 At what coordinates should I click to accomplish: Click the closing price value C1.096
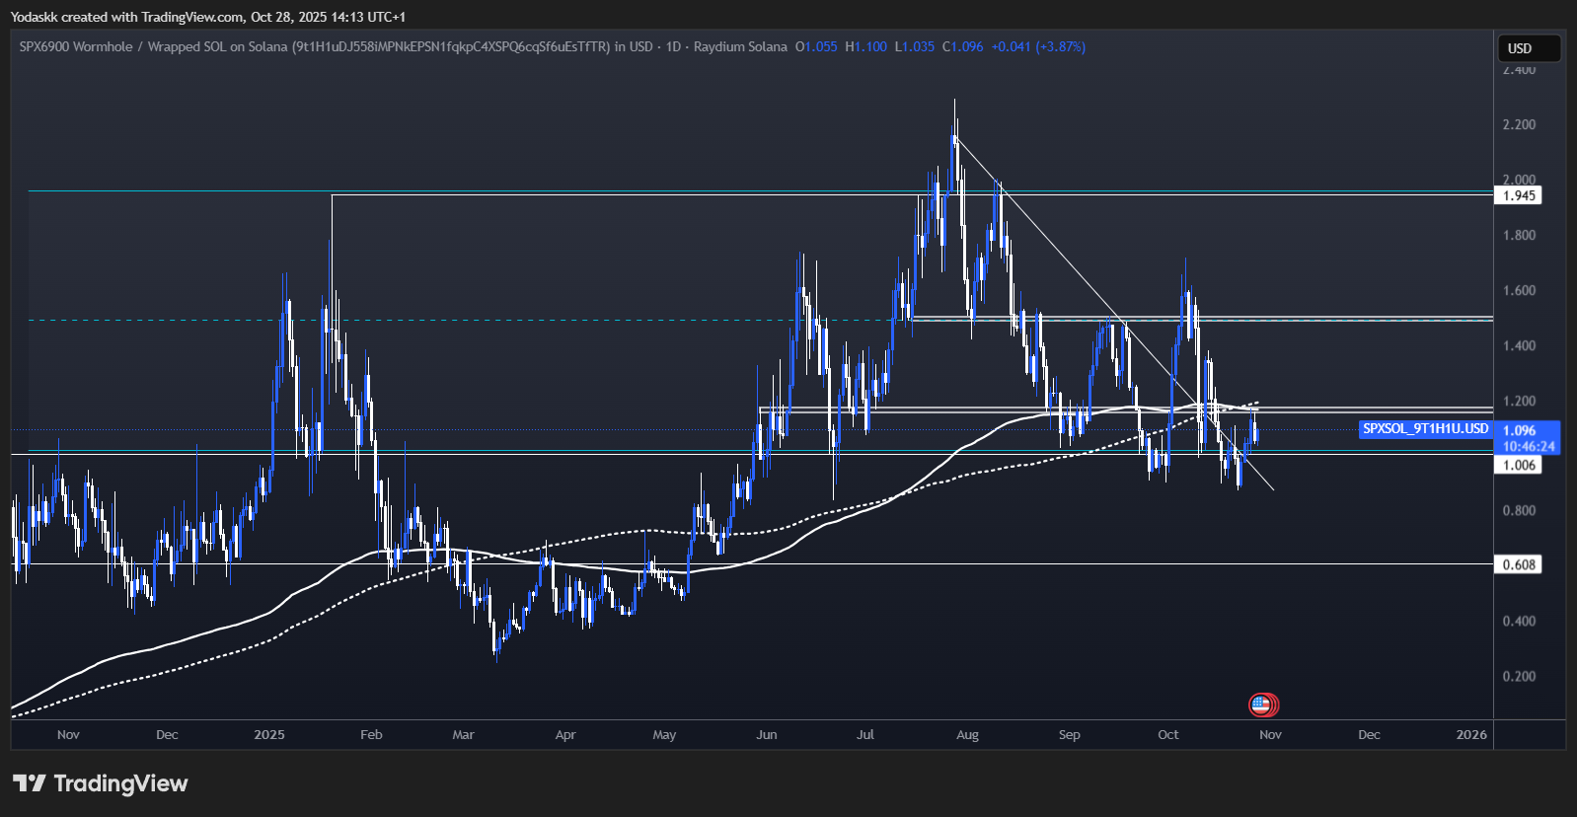coord(962,46)
